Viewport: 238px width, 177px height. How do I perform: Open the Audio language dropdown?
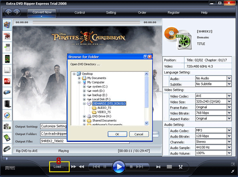(x=229, y=78)
